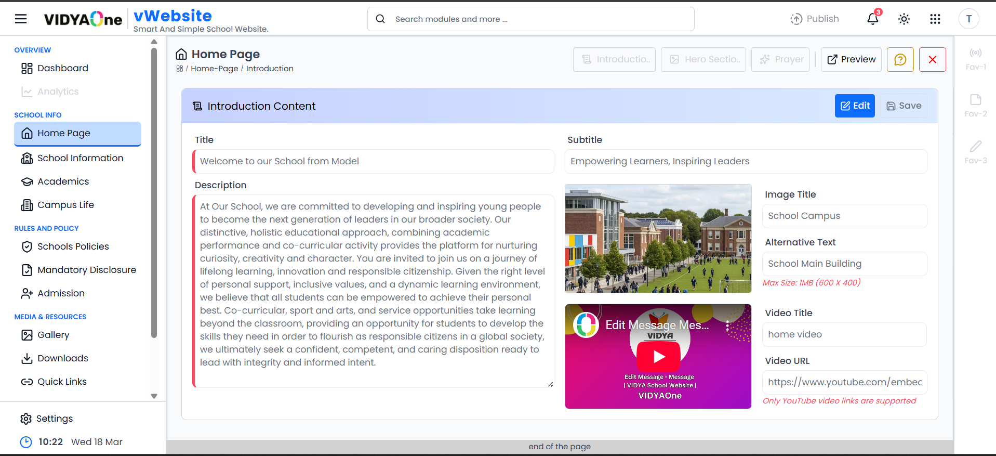Click the Introduction Content header icon
Viewport: 996px width, 456px height.
(197, 106)
